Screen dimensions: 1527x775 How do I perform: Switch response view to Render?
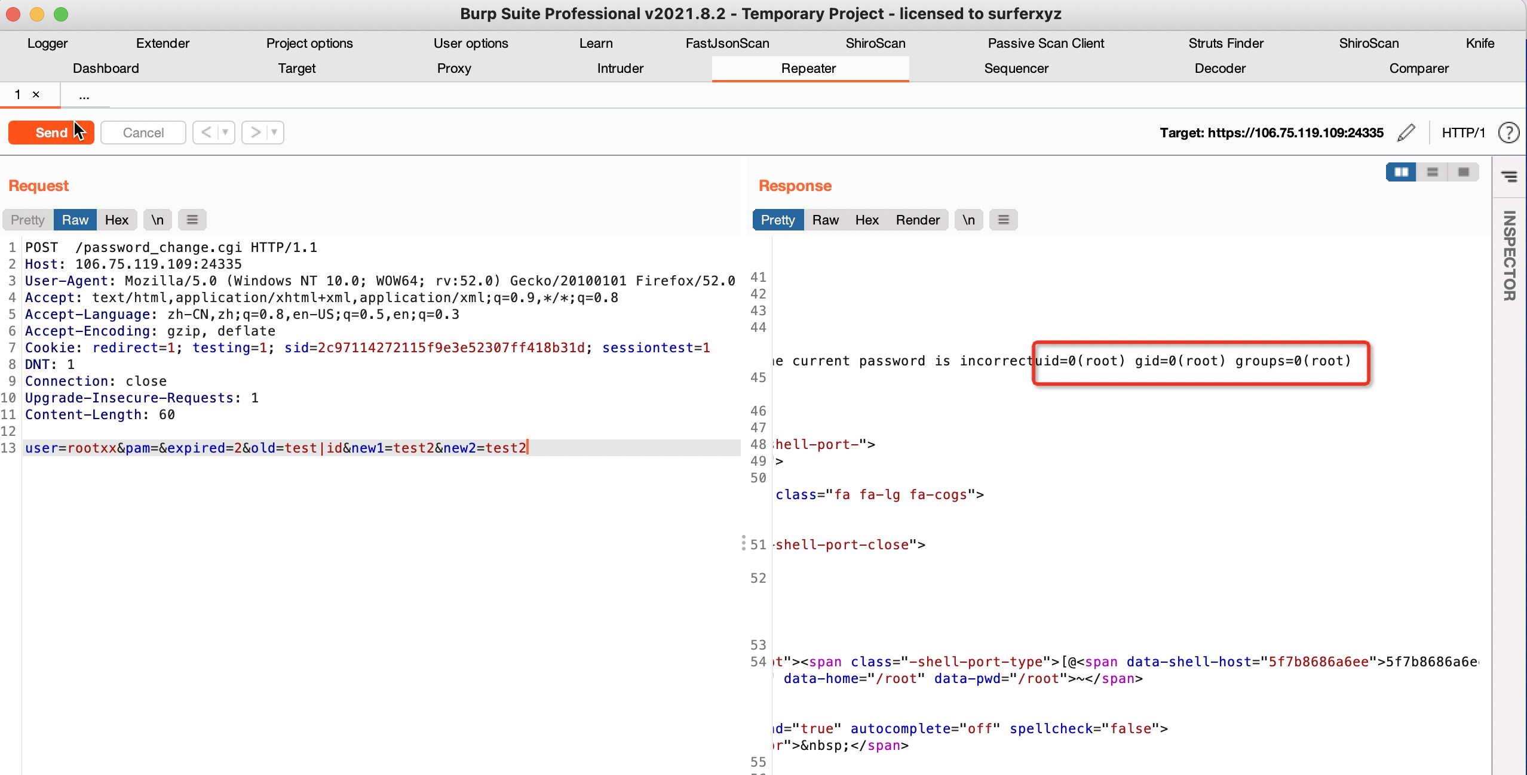[x=918, y=220]
